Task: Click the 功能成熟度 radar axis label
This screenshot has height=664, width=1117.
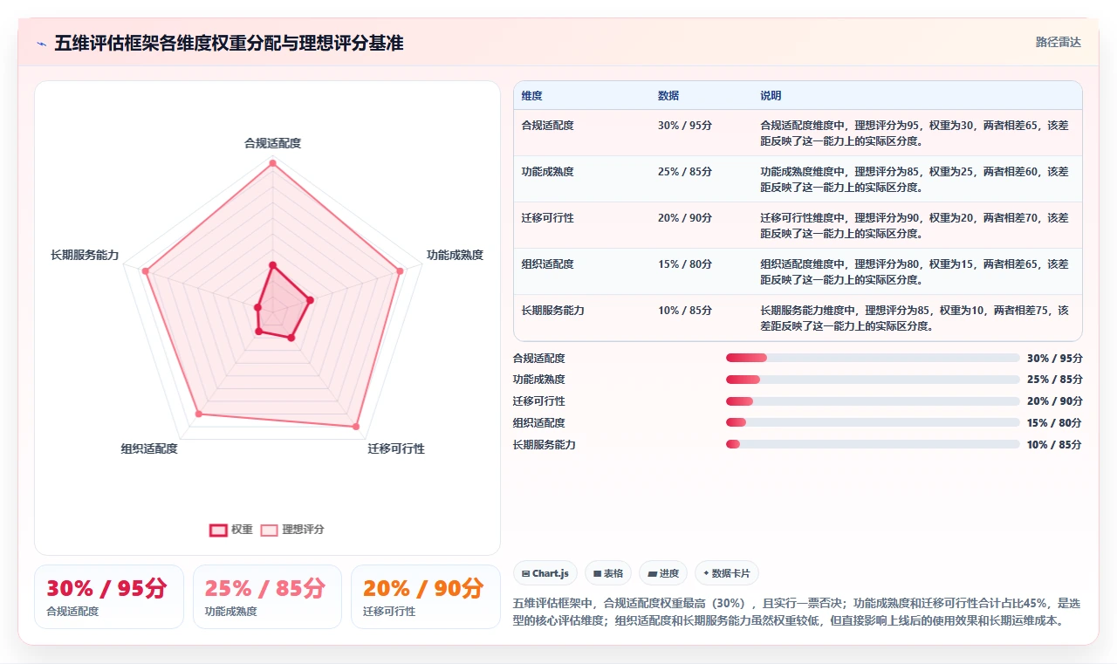Action: tap(455, 255)
